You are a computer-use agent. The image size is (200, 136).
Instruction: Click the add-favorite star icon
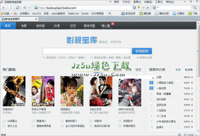tap(15, 14)
